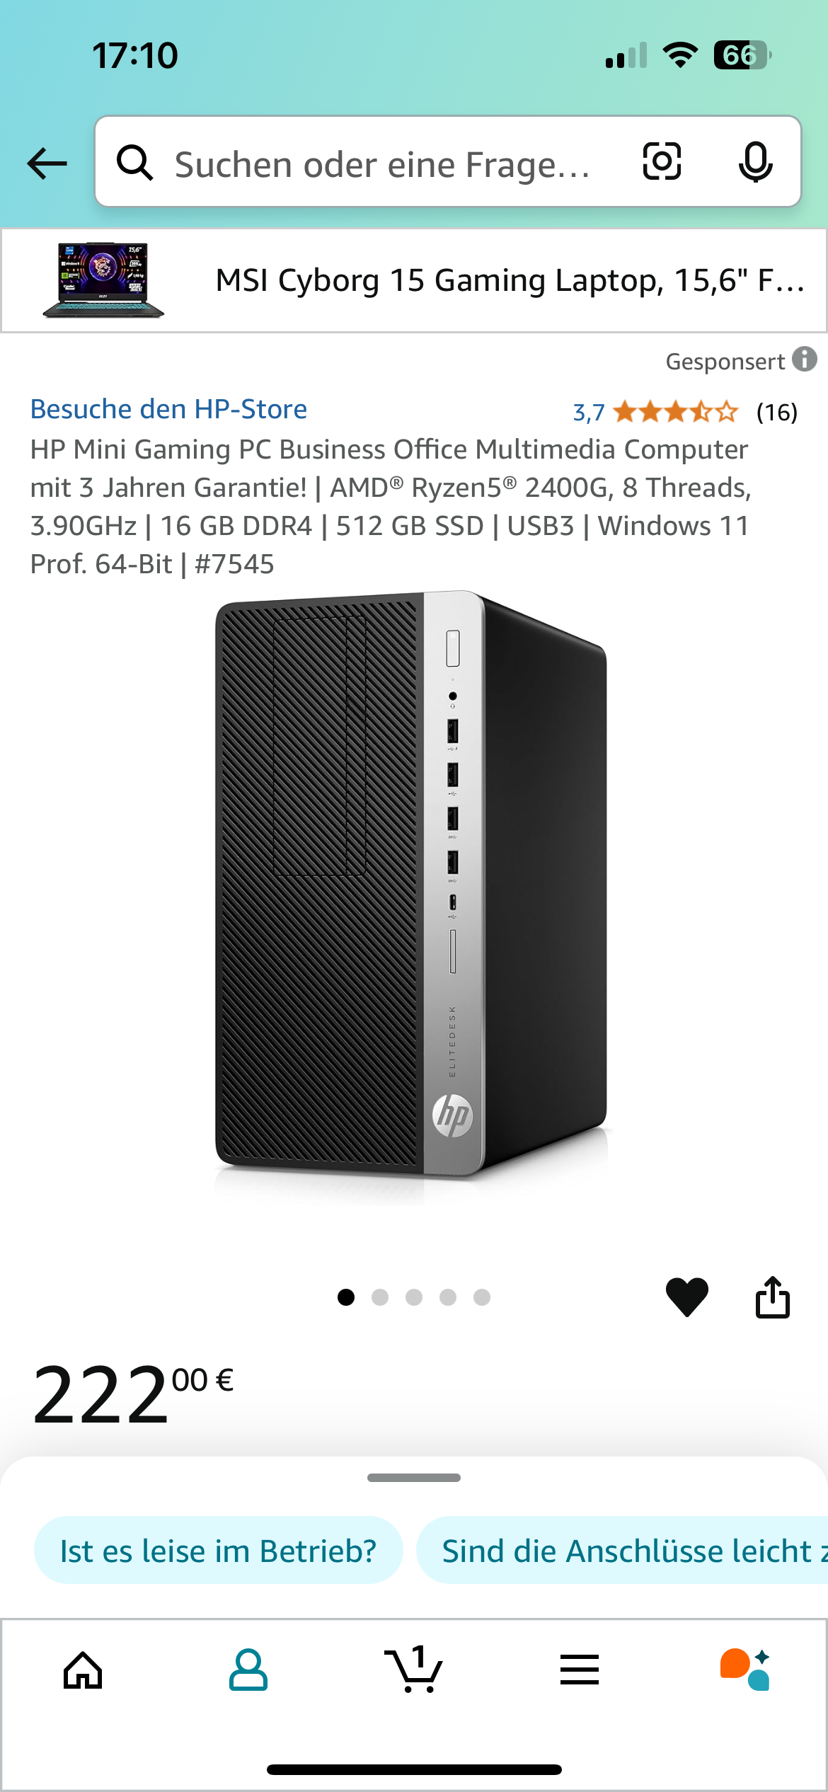
Task: Tap 'Ist es leise im Betrieb?' chip
Action: tap(218, 1550)
